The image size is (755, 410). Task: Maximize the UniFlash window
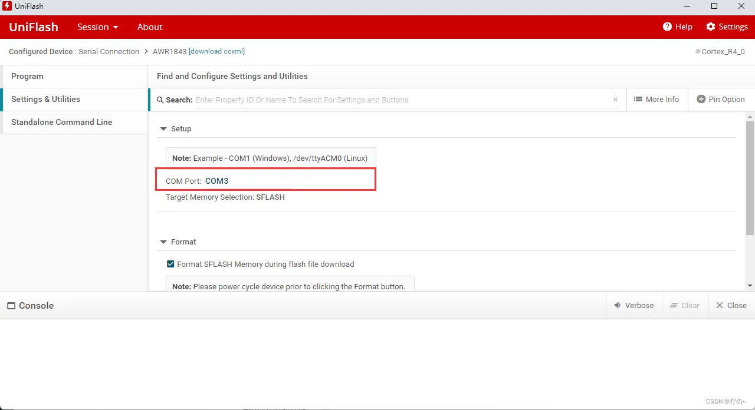click(714, 6)
